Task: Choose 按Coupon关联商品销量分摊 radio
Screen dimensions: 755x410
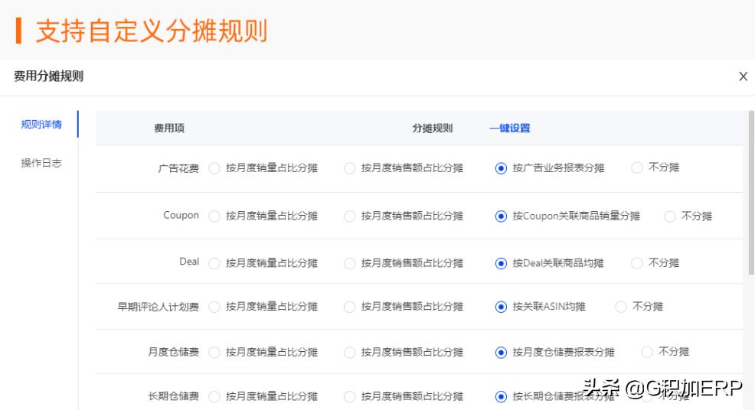Action: (x=501, y=216)
